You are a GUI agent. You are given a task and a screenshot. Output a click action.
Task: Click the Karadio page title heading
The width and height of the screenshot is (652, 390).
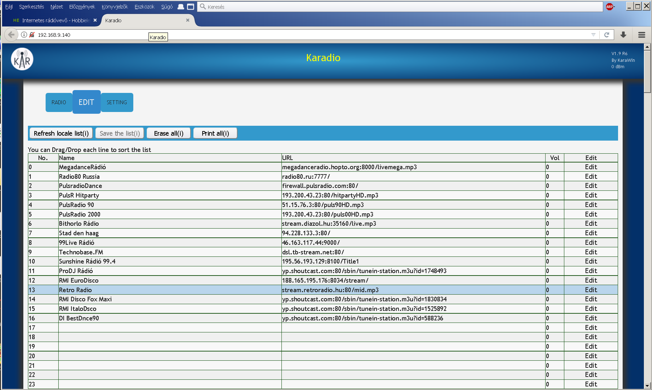323,58
